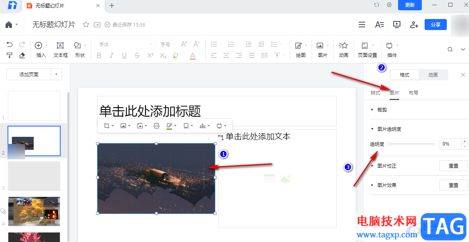Image resolution: width=469 pixels, height=242 pixels.
Task: Open the font size (字号) dropdown
Action: (x=166, y=44)
